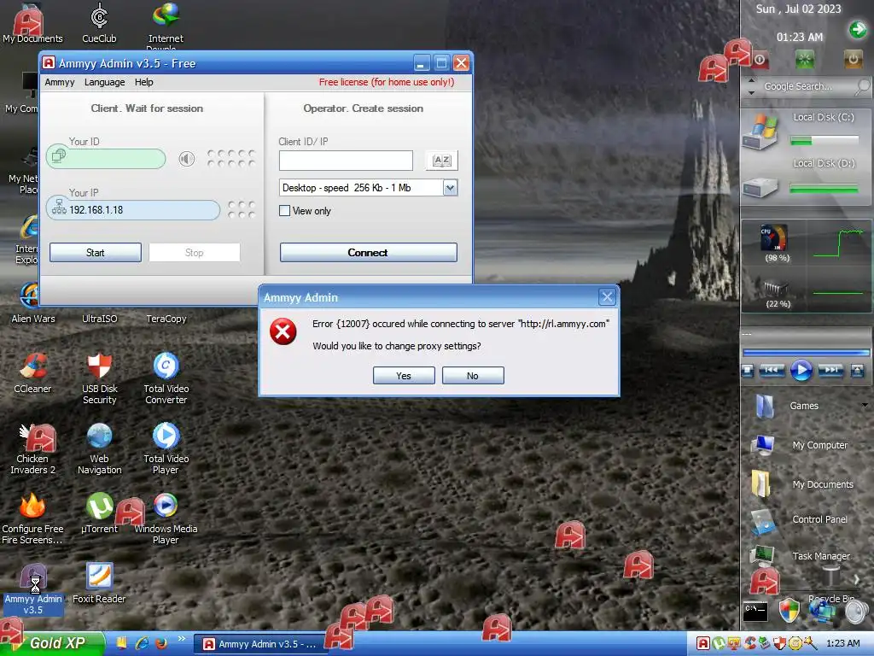Open the contact book AZ icon
874x656 pixels.
pos(441,161)
